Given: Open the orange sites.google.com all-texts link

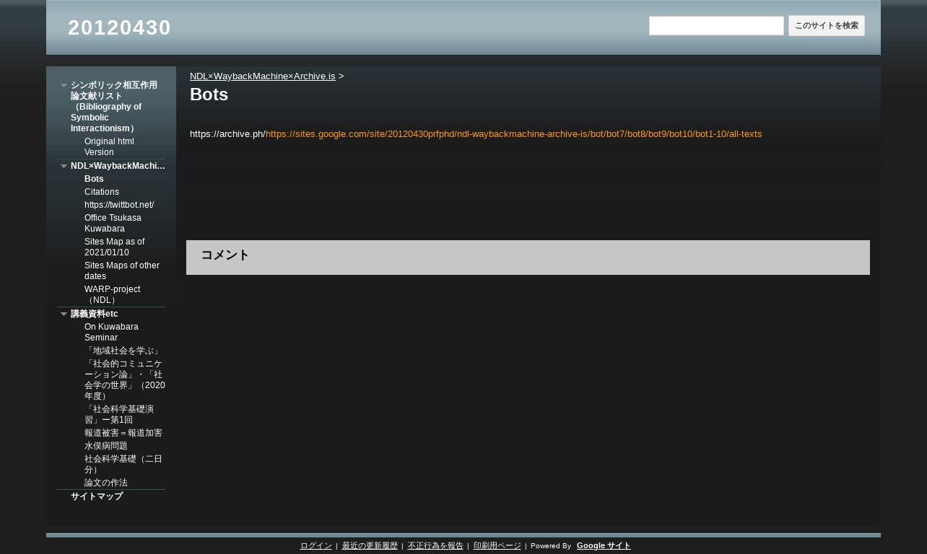Looking at the screenshot, I should click(x=513, y=134).
